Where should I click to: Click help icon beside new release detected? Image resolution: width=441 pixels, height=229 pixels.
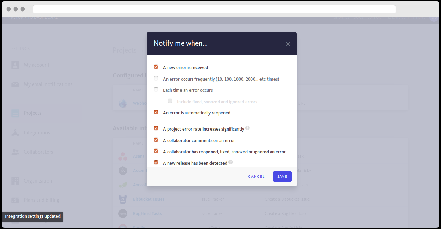coord(230,162)
